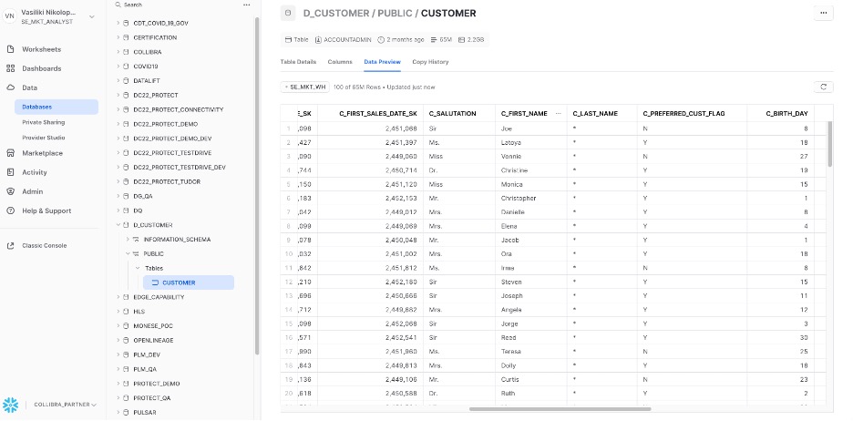Click the Marketplace icon

11,153
